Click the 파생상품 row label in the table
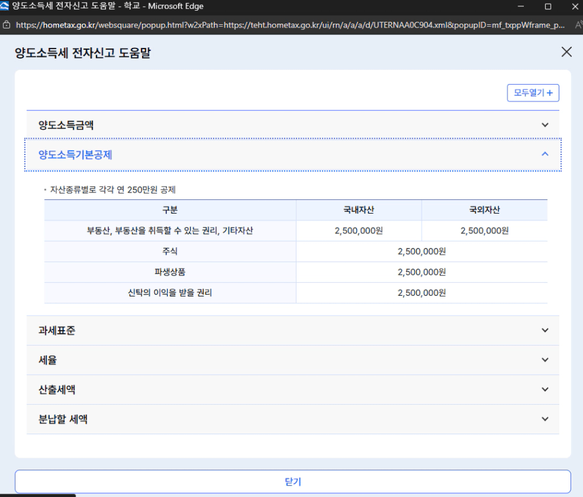 point(170,272)
